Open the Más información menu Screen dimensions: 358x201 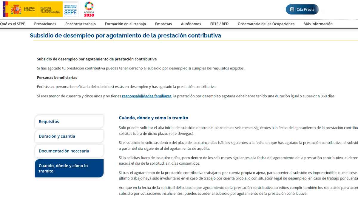[x=318, y=24]
